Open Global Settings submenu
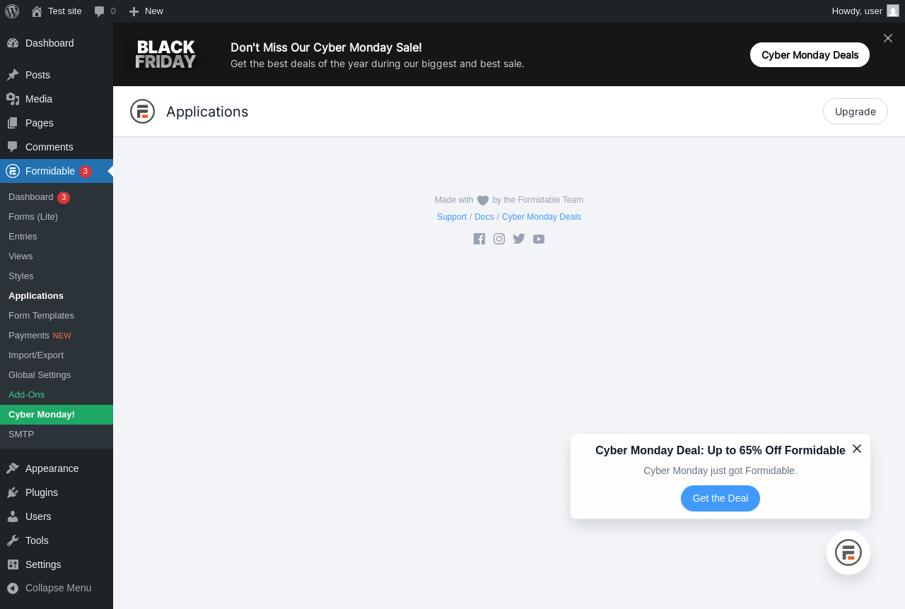 [x=57, y=375]
